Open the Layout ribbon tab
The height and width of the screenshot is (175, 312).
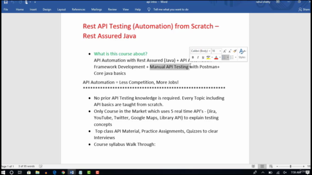pyautogui.click(x=61, y=10)
